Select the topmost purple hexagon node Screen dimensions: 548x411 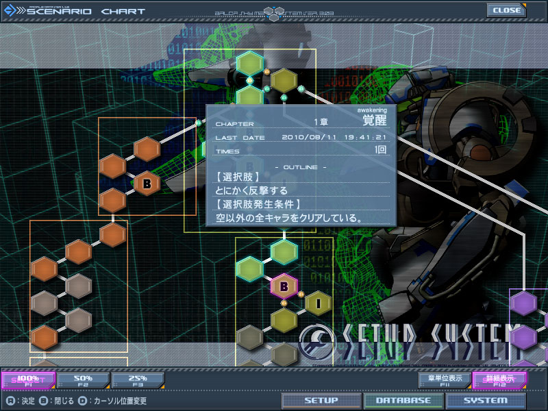click(x=523, y=303)
